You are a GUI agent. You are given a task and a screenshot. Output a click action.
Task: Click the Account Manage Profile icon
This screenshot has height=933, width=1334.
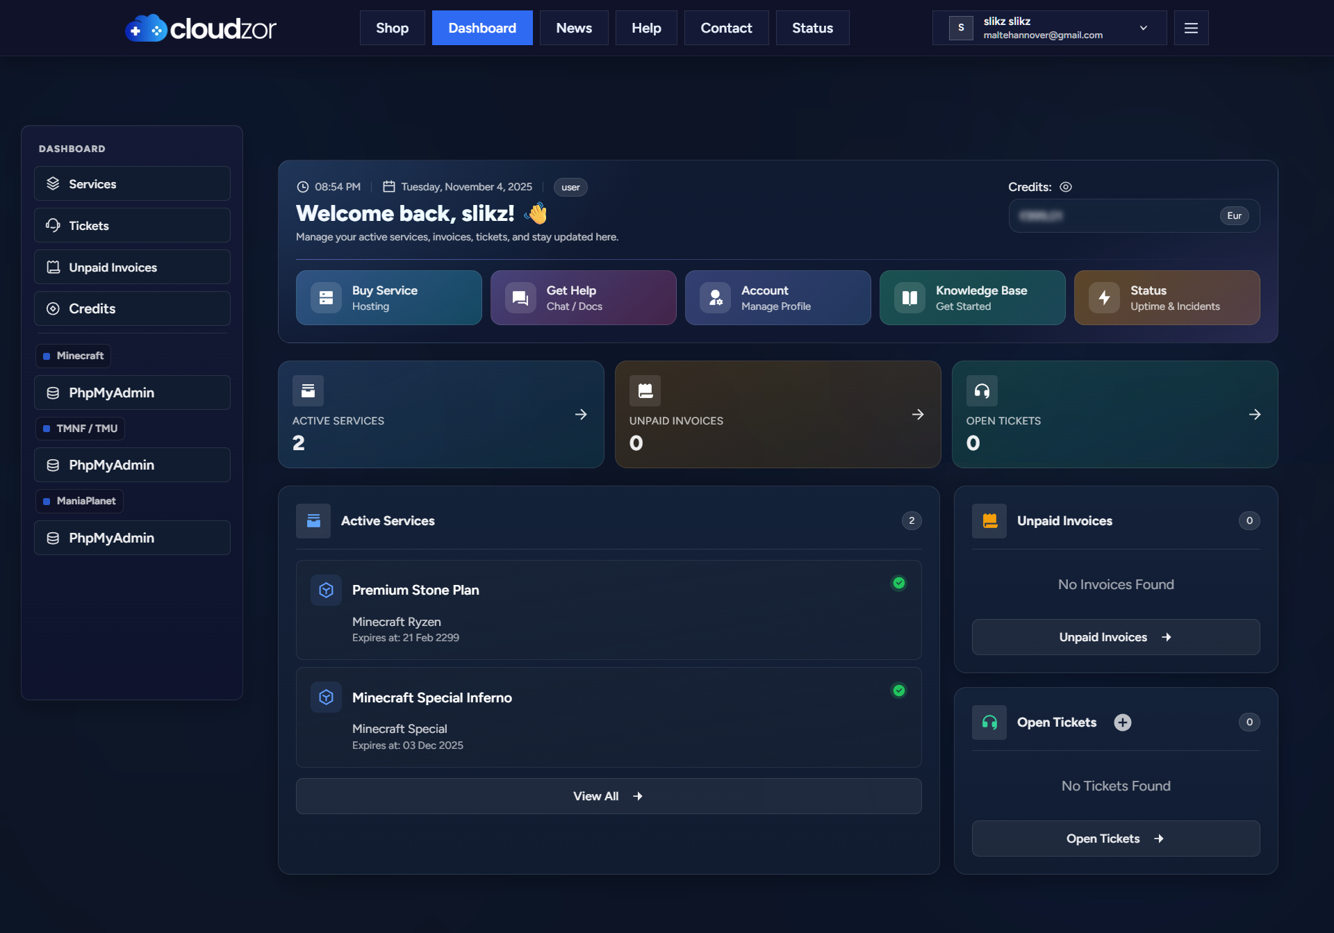(715, 298)
